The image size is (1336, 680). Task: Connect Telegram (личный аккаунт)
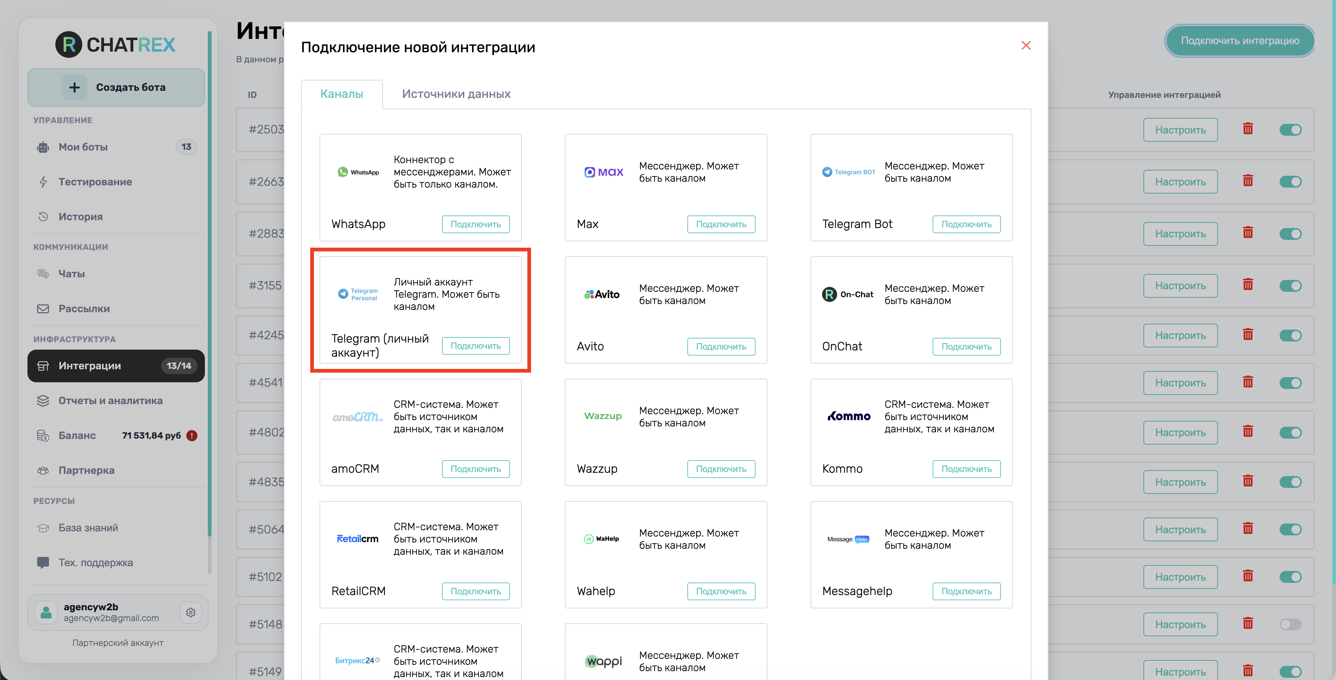pyautogui.click(x=476, y=346)
